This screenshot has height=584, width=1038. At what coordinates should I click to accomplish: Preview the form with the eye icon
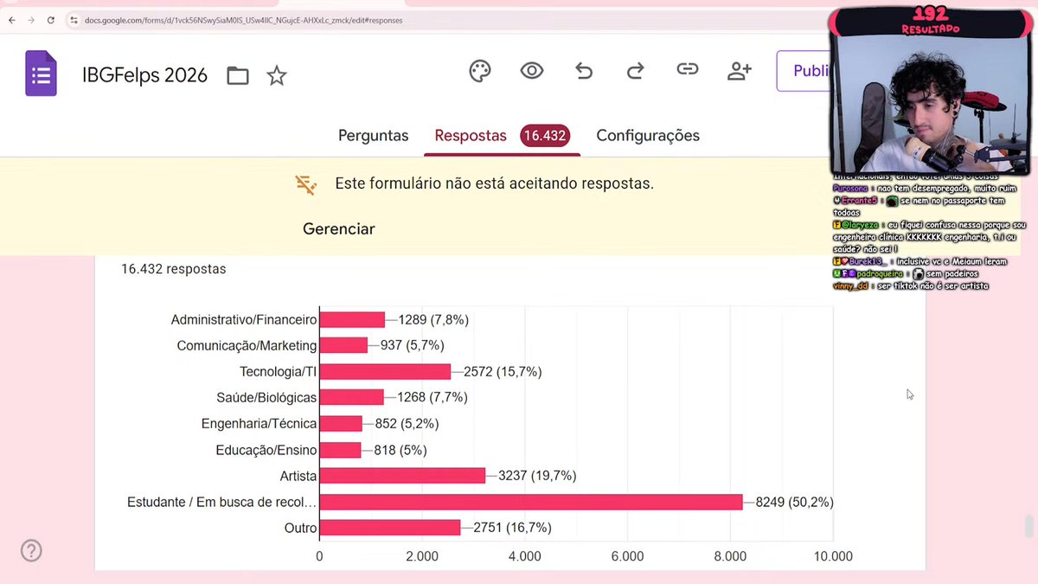532,71
